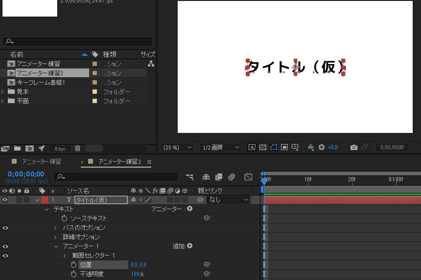The width and height of the screenshot is (421, 280).
Task: Click pick whip icon on 位置 row
Action: [x=207, y=264]
